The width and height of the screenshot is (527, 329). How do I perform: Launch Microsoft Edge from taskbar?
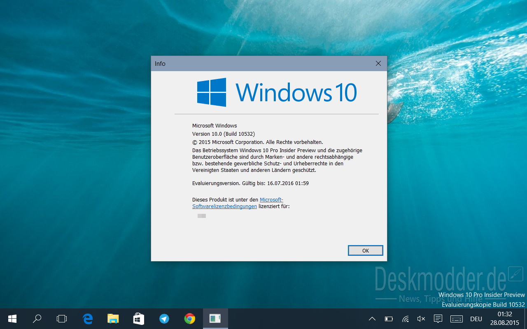88,319
